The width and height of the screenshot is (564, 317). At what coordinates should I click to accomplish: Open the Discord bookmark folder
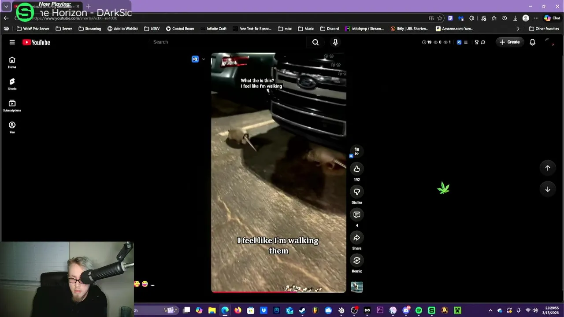click(330, 29)
